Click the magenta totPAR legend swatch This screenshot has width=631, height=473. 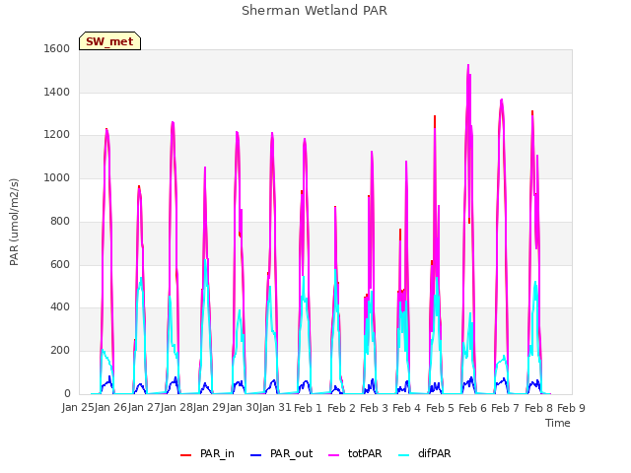click(x=333, y=455)
